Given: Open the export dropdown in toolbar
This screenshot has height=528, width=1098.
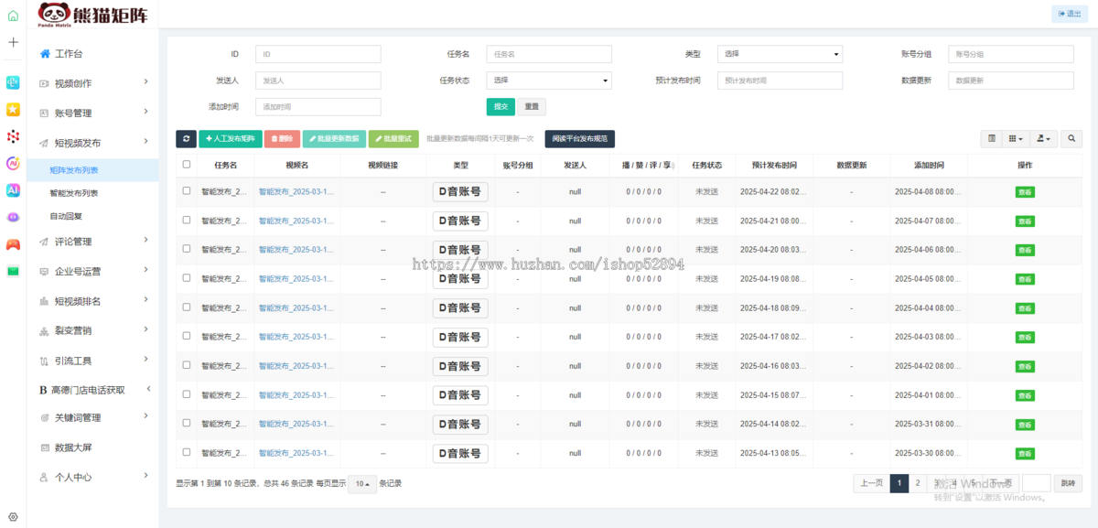Looking at the screenshot, I should tap(1043, 138).
